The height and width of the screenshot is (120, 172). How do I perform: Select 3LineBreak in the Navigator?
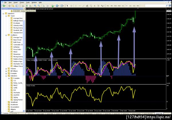click(14, 102)
